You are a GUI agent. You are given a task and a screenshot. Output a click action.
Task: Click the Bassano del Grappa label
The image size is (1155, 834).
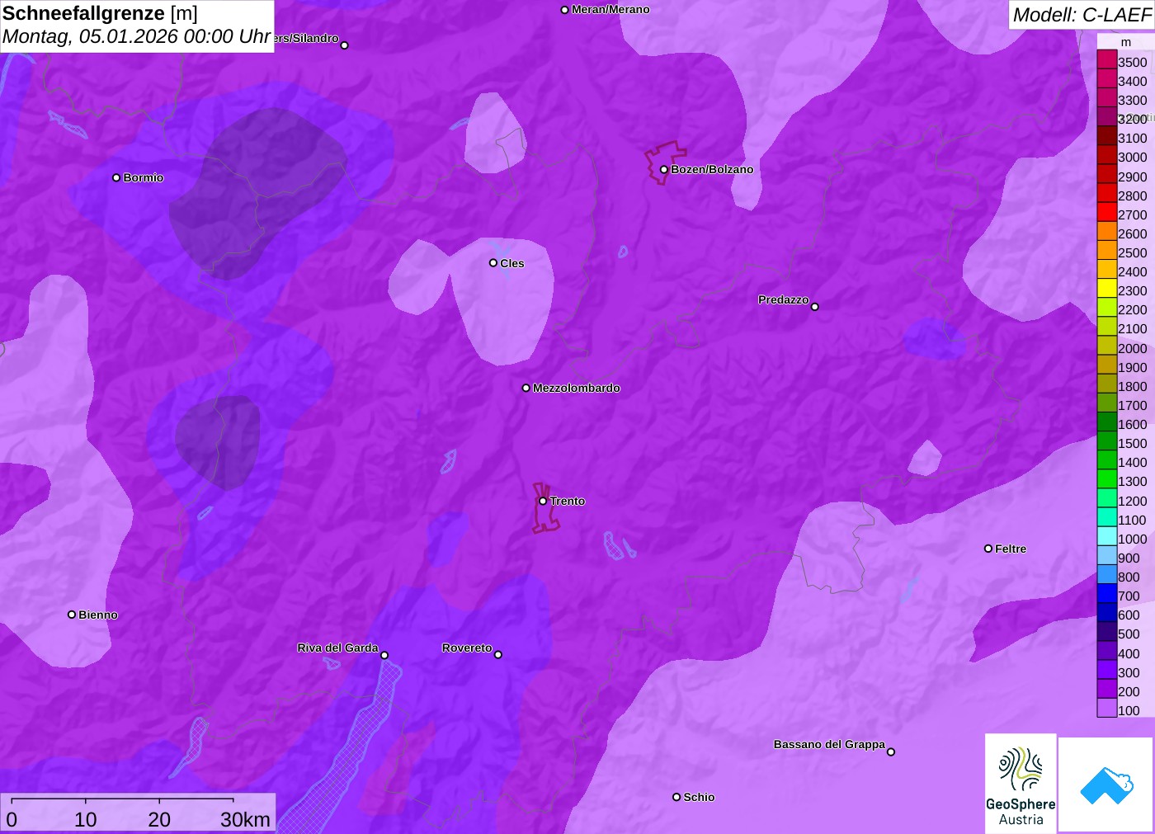pos(829,744)
